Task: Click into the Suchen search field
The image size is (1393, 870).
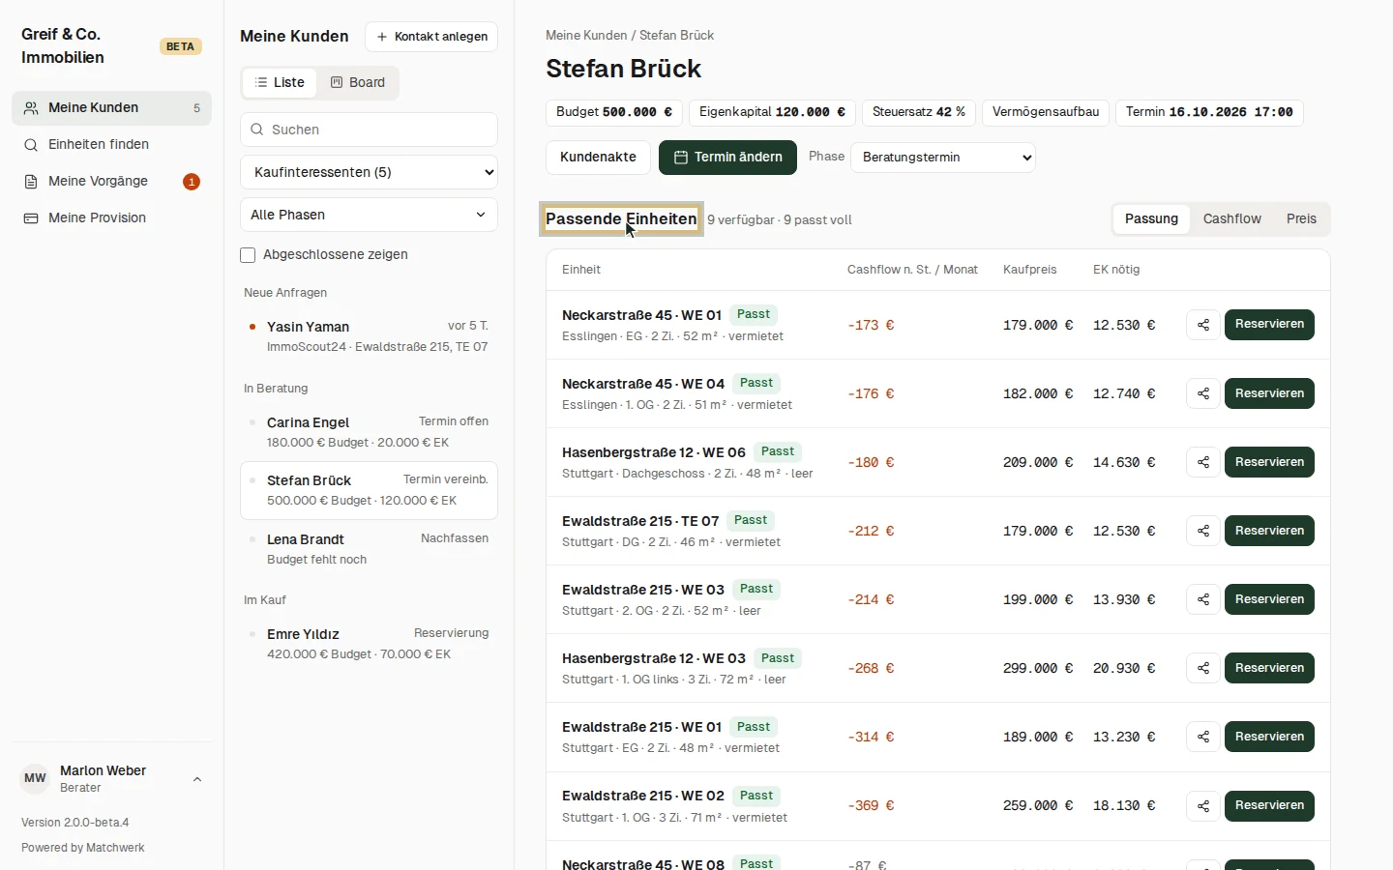Action: tap(369, 130)
